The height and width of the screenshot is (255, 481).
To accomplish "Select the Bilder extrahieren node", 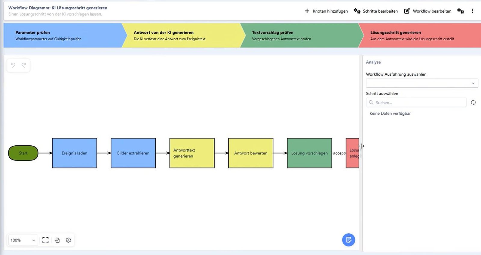I will [x=133, y=153].
